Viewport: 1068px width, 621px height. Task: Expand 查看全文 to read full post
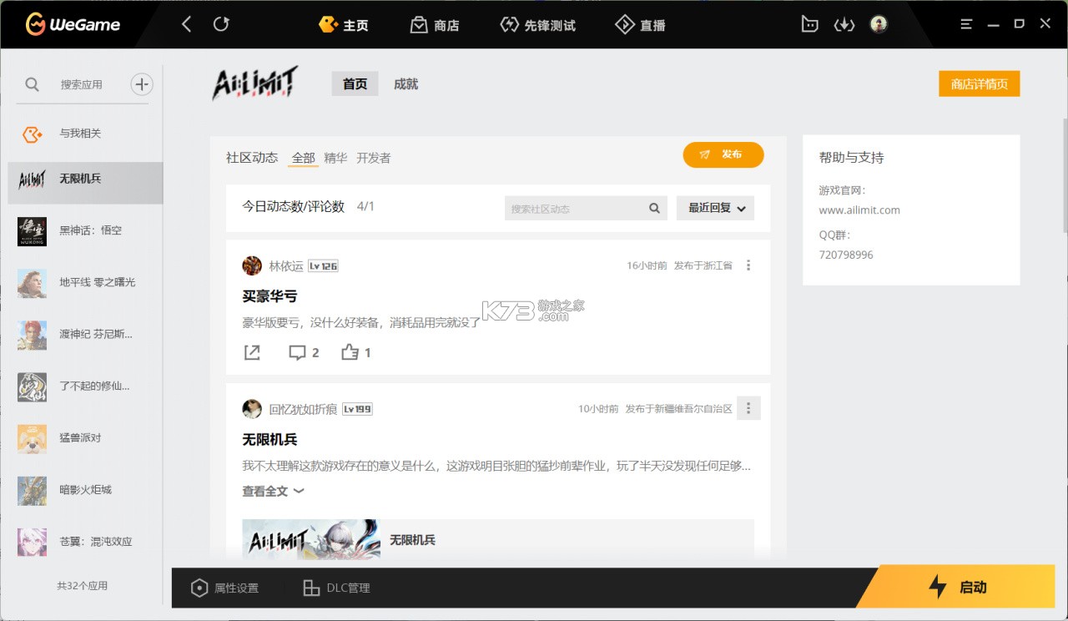[273, 492]
